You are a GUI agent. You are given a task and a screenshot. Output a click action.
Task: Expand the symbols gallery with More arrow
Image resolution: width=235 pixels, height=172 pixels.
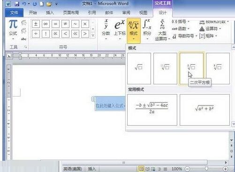93,36
